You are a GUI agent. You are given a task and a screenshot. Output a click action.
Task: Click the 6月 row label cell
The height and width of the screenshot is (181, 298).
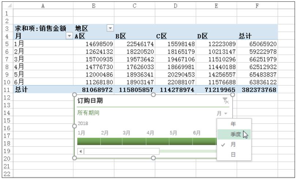pos(43,82)
